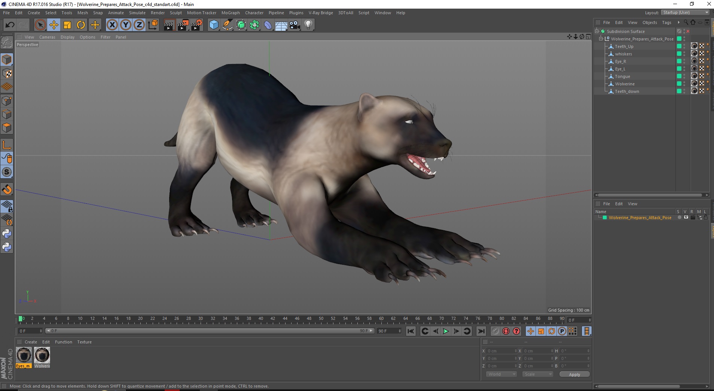Click the upper Python script icon
Image resolution: width=714 pixels, height=391 pixels.
(7, 234)
